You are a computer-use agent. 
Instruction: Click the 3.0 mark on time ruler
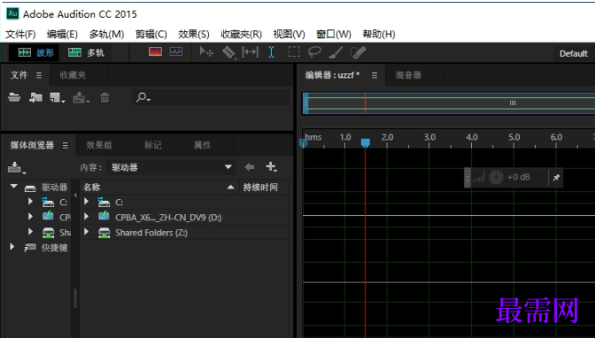click(429, 137)
